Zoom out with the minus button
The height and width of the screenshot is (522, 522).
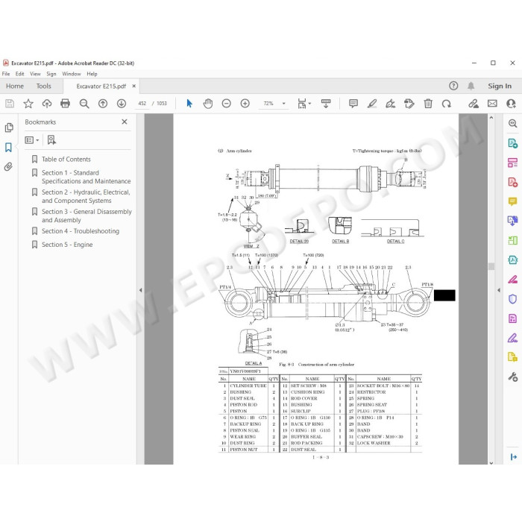pyautogui.click(x=227, y=104)
